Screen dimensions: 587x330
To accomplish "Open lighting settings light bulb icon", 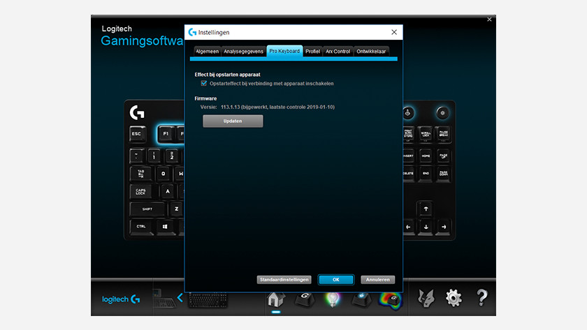I will (332, 299).
